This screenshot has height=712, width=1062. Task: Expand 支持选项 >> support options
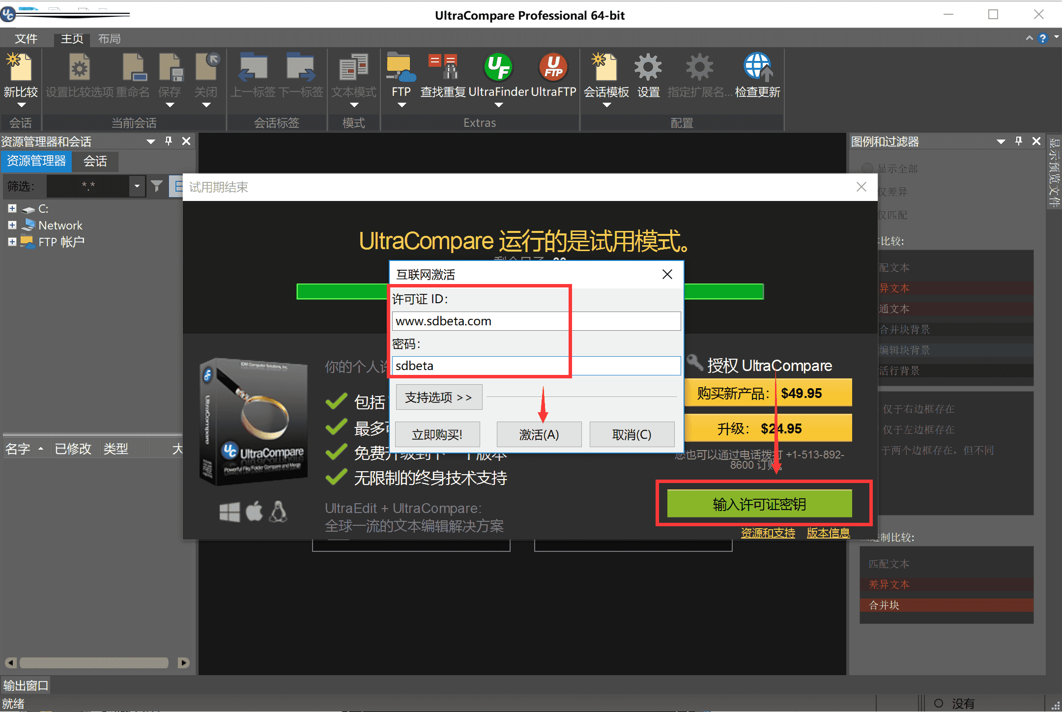click(438, 397)
